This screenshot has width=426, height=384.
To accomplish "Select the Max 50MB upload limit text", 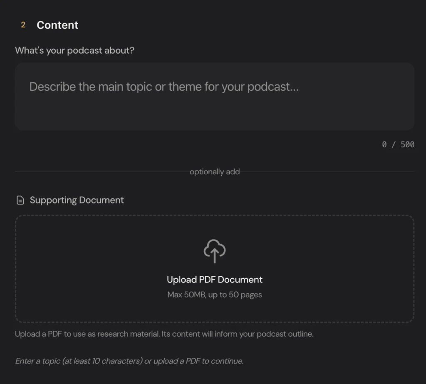I will [x=215, y=295].
